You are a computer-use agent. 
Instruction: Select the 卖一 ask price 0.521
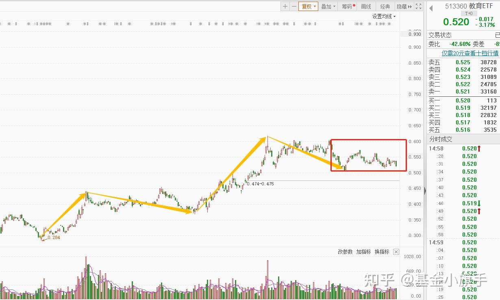point(463,91)
